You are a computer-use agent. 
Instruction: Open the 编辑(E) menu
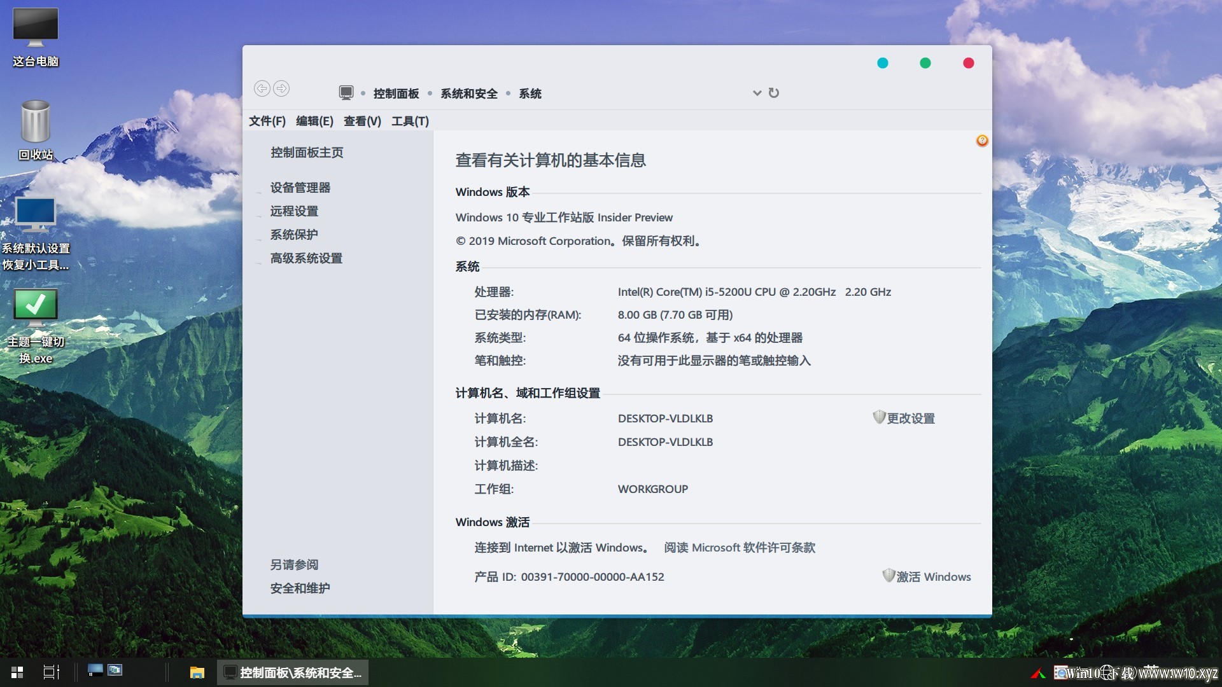click(314, 121)
